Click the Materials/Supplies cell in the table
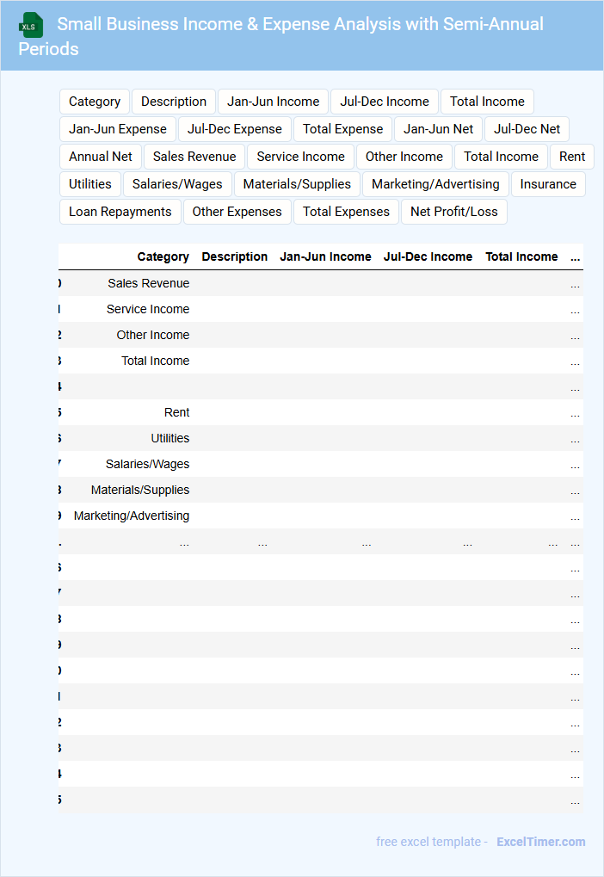The width and height of the screenshot is (604, 877). tap(140, 490)
